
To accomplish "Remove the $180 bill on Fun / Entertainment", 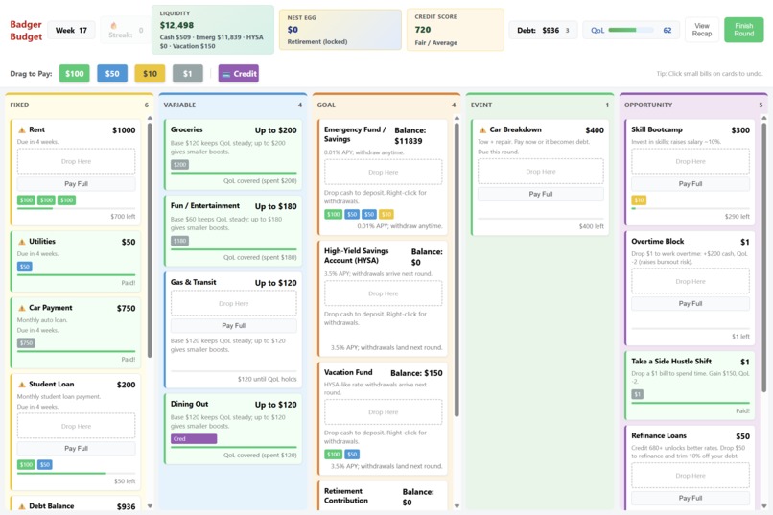I will (x=179, y=241).
